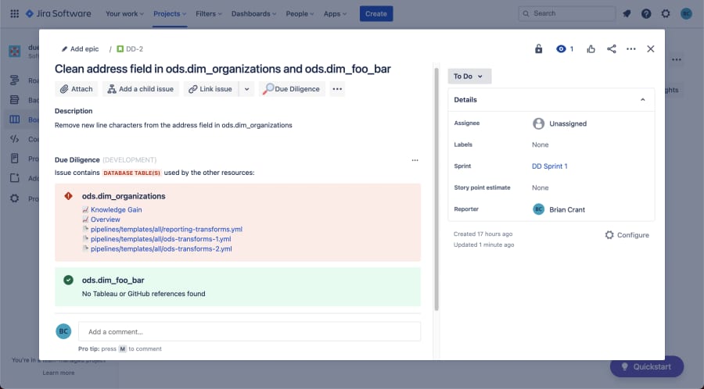Open the Projects menu

[x=170, y=13]
